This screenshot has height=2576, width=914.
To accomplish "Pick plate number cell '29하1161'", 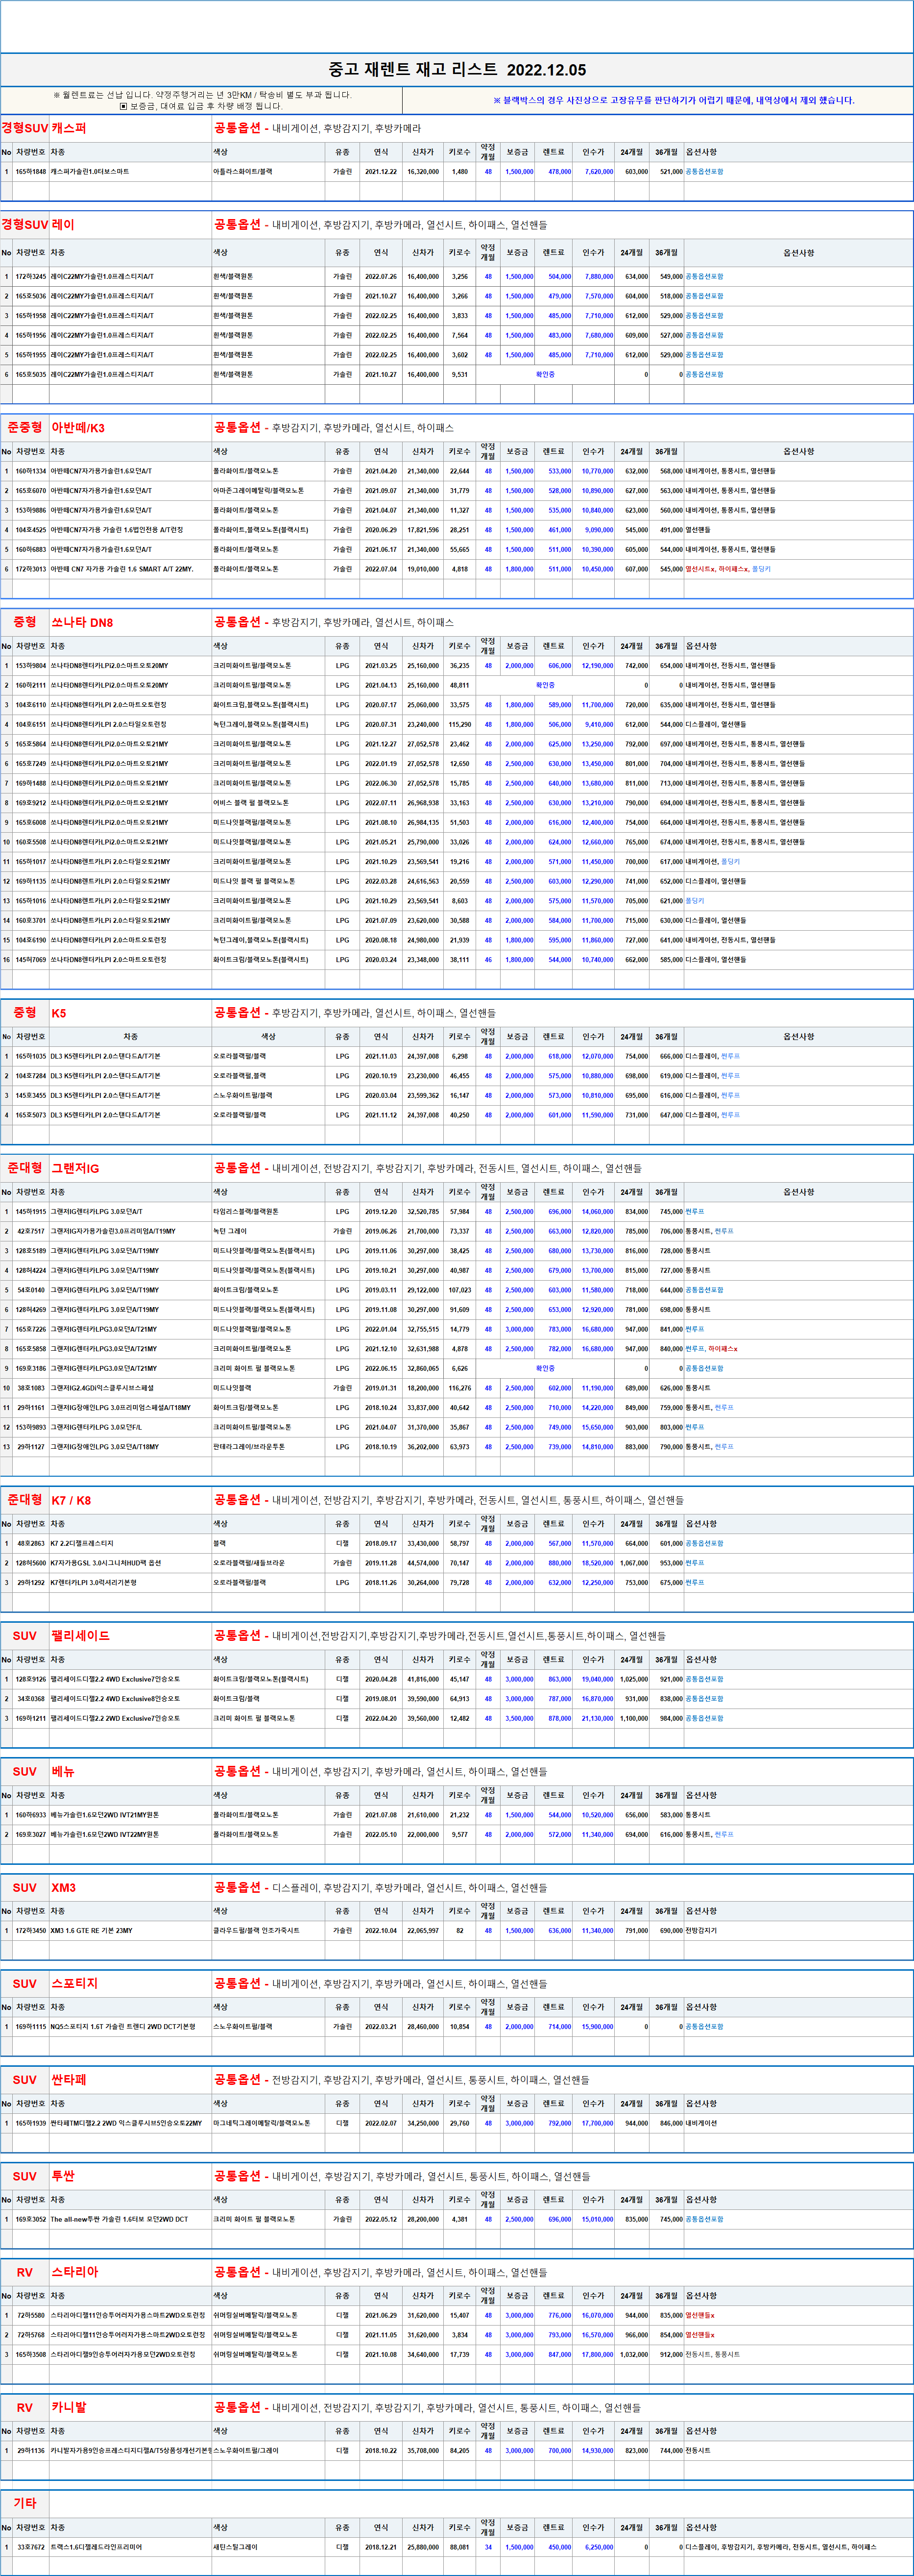I will [x=31, y=1407].
